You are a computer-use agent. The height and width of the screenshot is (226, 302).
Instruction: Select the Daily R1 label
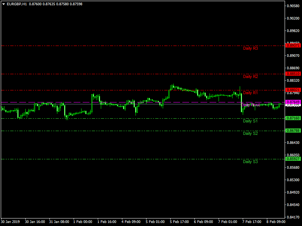pos(250,93)
